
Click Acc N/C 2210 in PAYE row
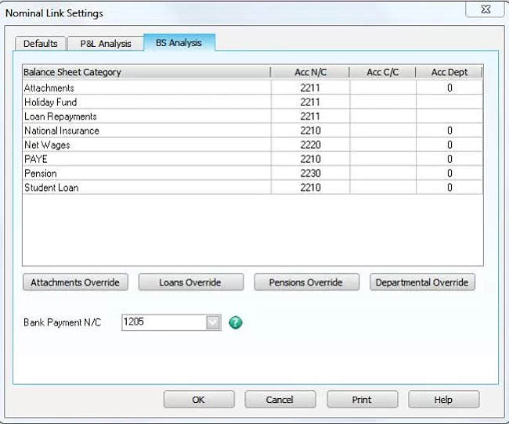coord(310,159)
